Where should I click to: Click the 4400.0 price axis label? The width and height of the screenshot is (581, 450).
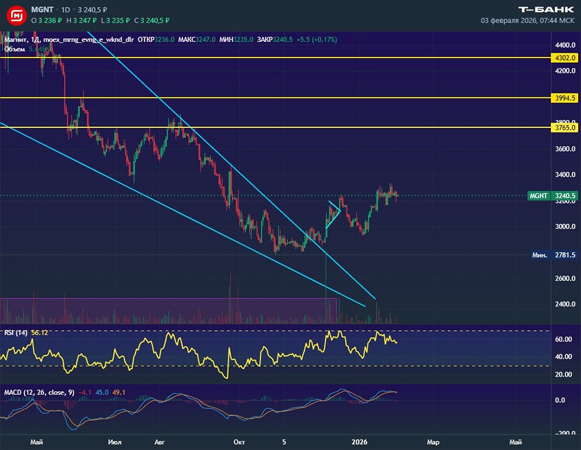pos(565,45)
